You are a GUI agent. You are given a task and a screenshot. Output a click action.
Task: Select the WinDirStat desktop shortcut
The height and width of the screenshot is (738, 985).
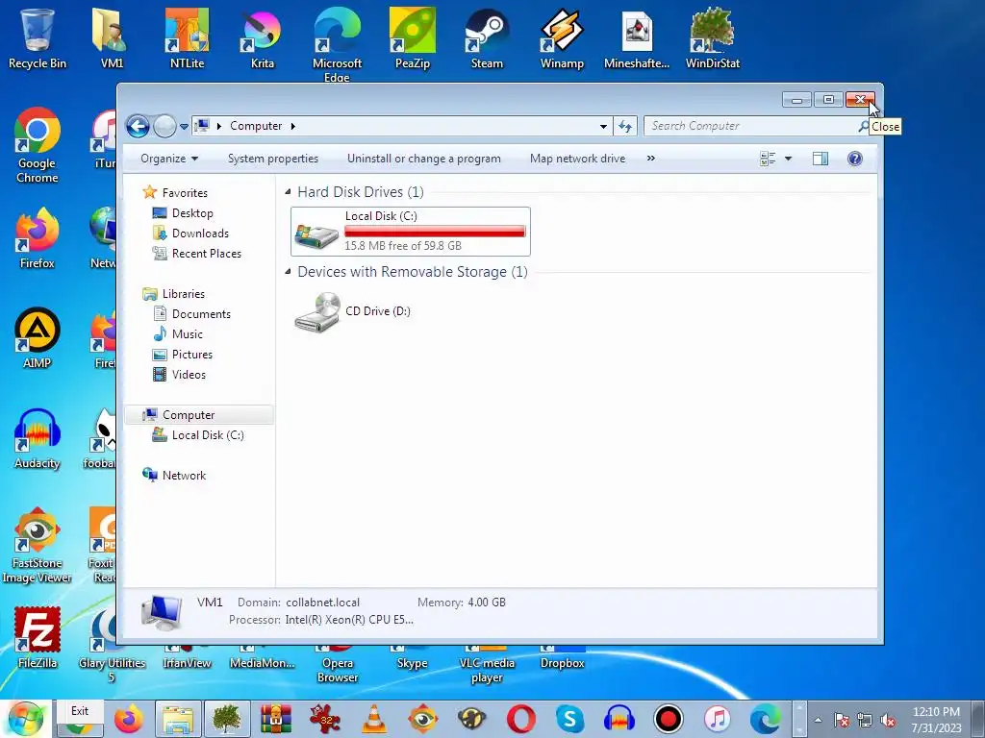pos(712,37)
